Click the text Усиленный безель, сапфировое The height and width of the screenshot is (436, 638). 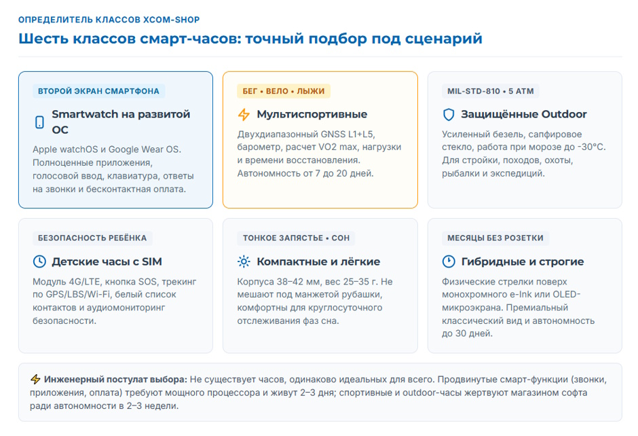pyautogui.click(x=512, y=134)
